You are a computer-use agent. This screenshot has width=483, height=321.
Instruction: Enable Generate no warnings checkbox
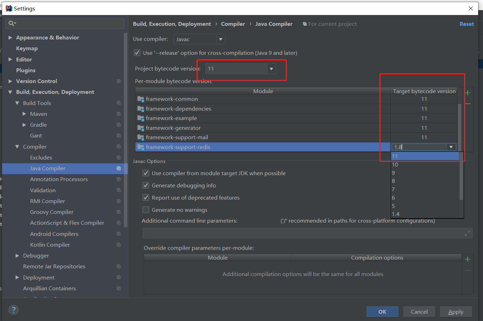(146, 210)
